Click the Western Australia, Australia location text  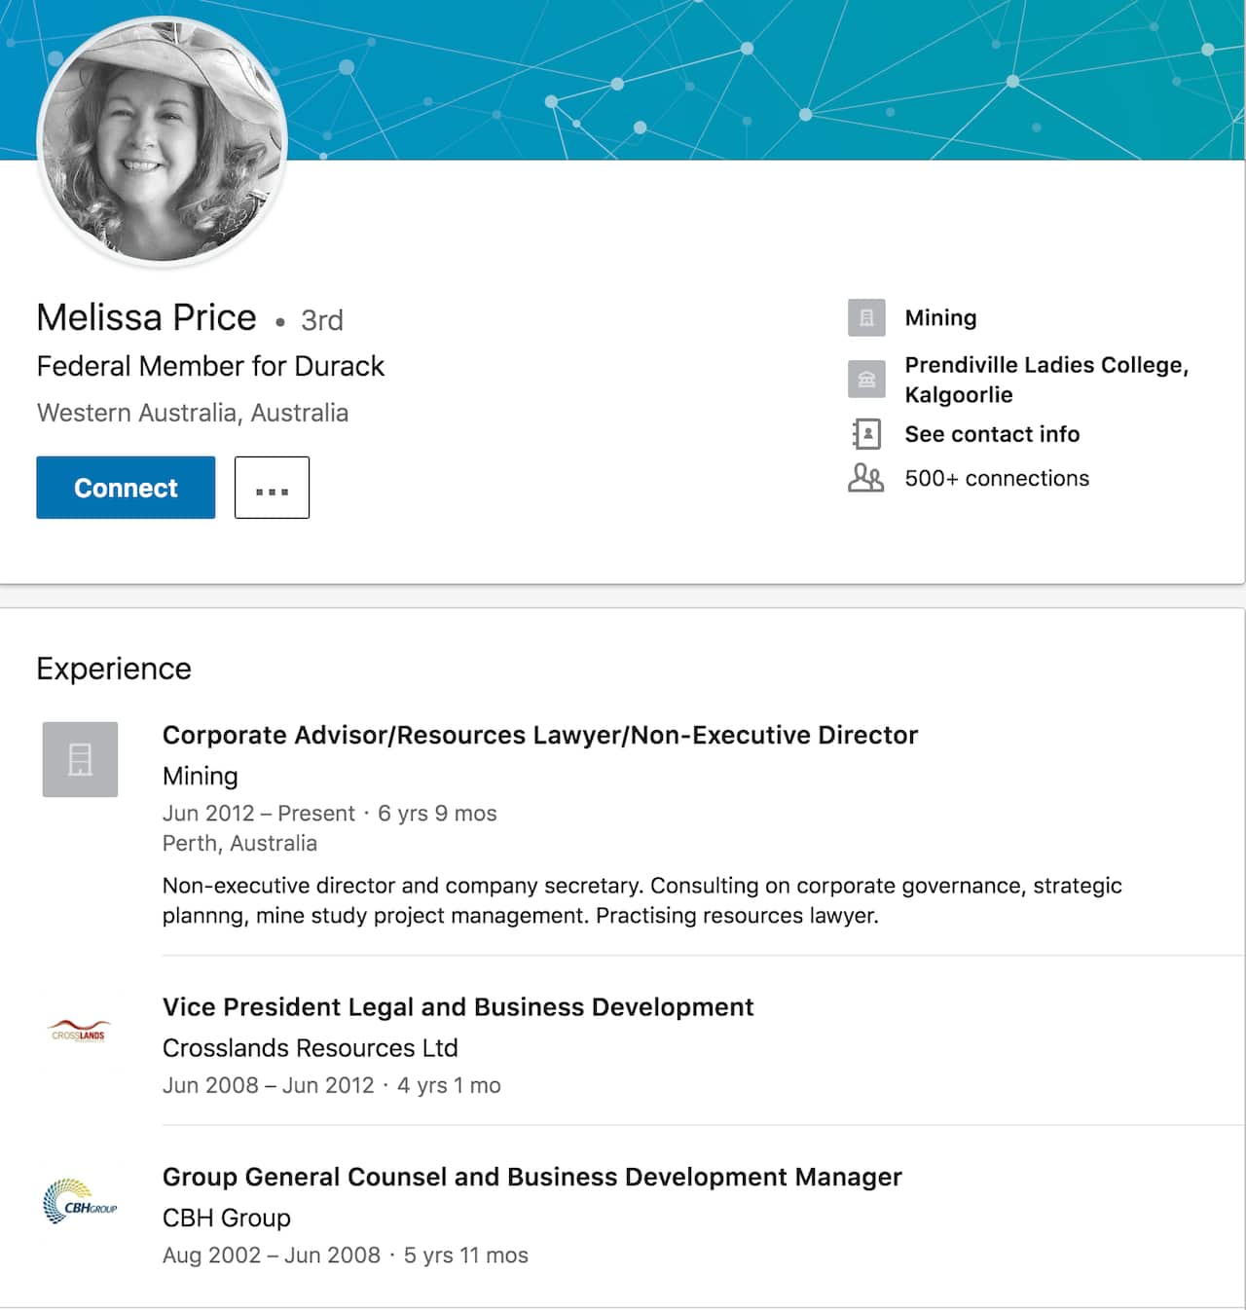(192, 413)
